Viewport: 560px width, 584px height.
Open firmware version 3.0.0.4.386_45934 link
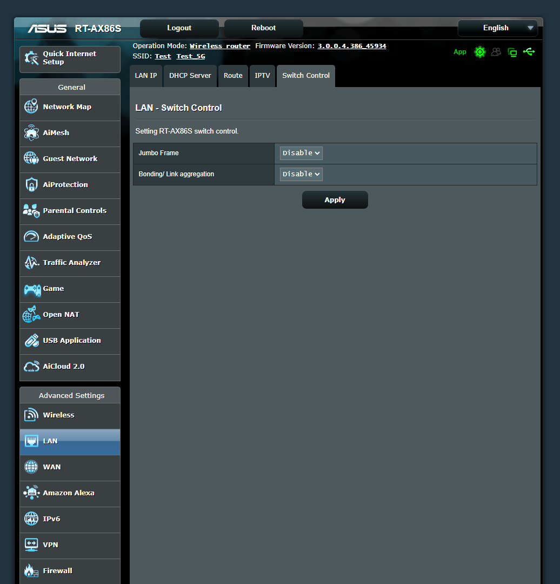point(351,46)
